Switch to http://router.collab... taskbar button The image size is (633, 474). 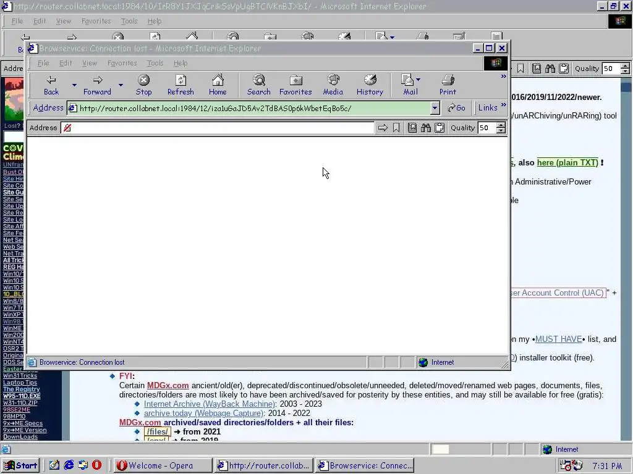pos(264,465)
